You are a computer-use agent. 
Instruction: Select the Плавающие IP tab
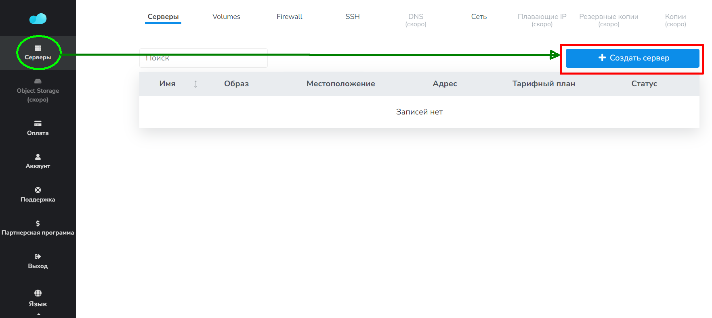tap(542, 20)
